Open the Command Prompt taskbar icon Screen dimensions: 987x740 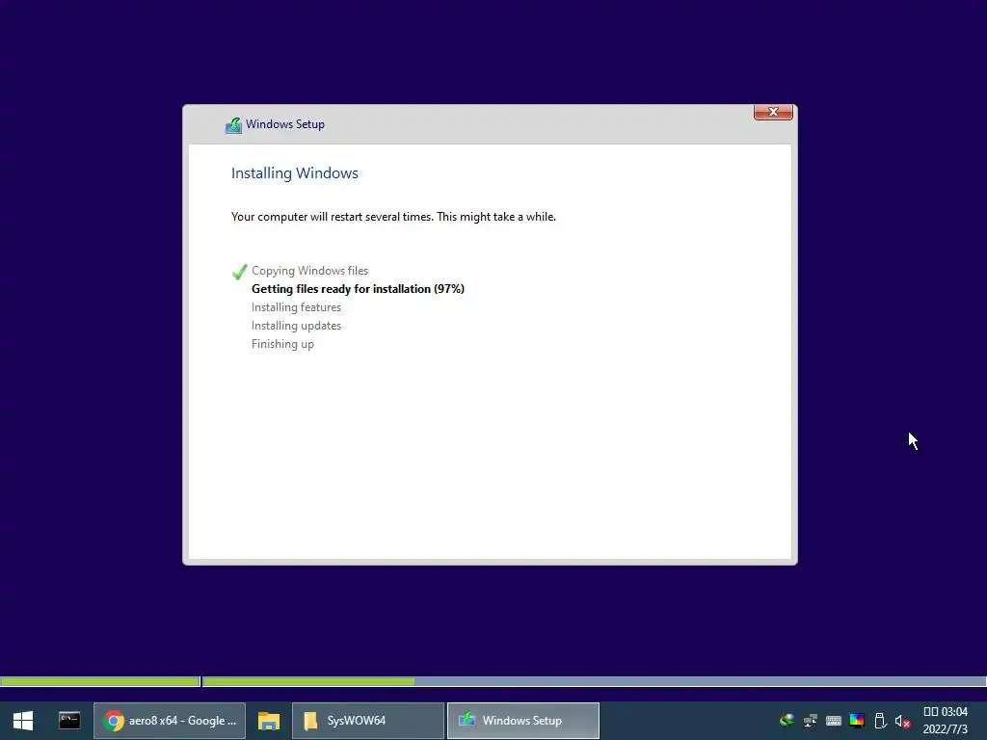(x=69, y=721)
